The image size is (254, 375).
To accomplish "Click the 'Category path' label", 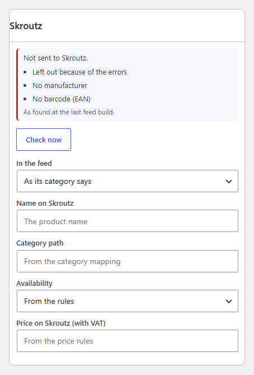I will [x=40, y=243].
